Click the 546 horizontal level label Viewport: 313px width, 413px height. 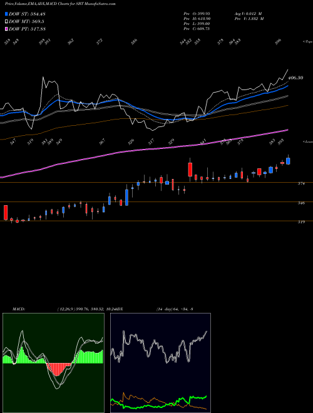[x=301, y=203]
